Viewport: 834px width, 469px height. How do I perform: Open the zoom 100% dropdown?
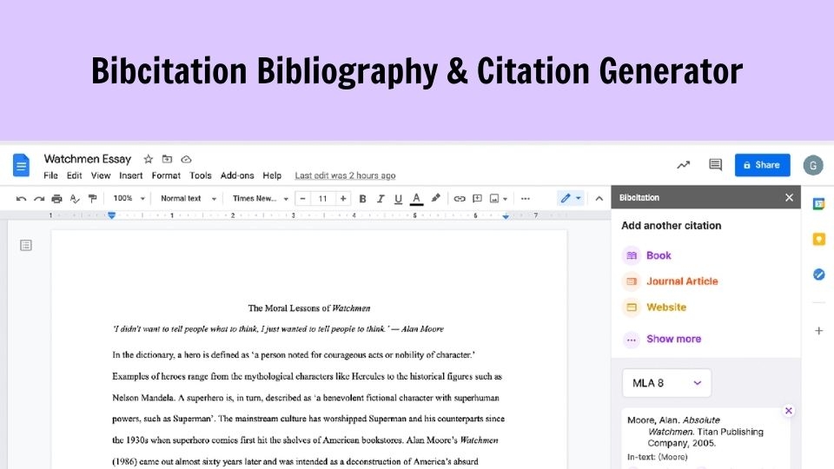click(x=129, y=198)
